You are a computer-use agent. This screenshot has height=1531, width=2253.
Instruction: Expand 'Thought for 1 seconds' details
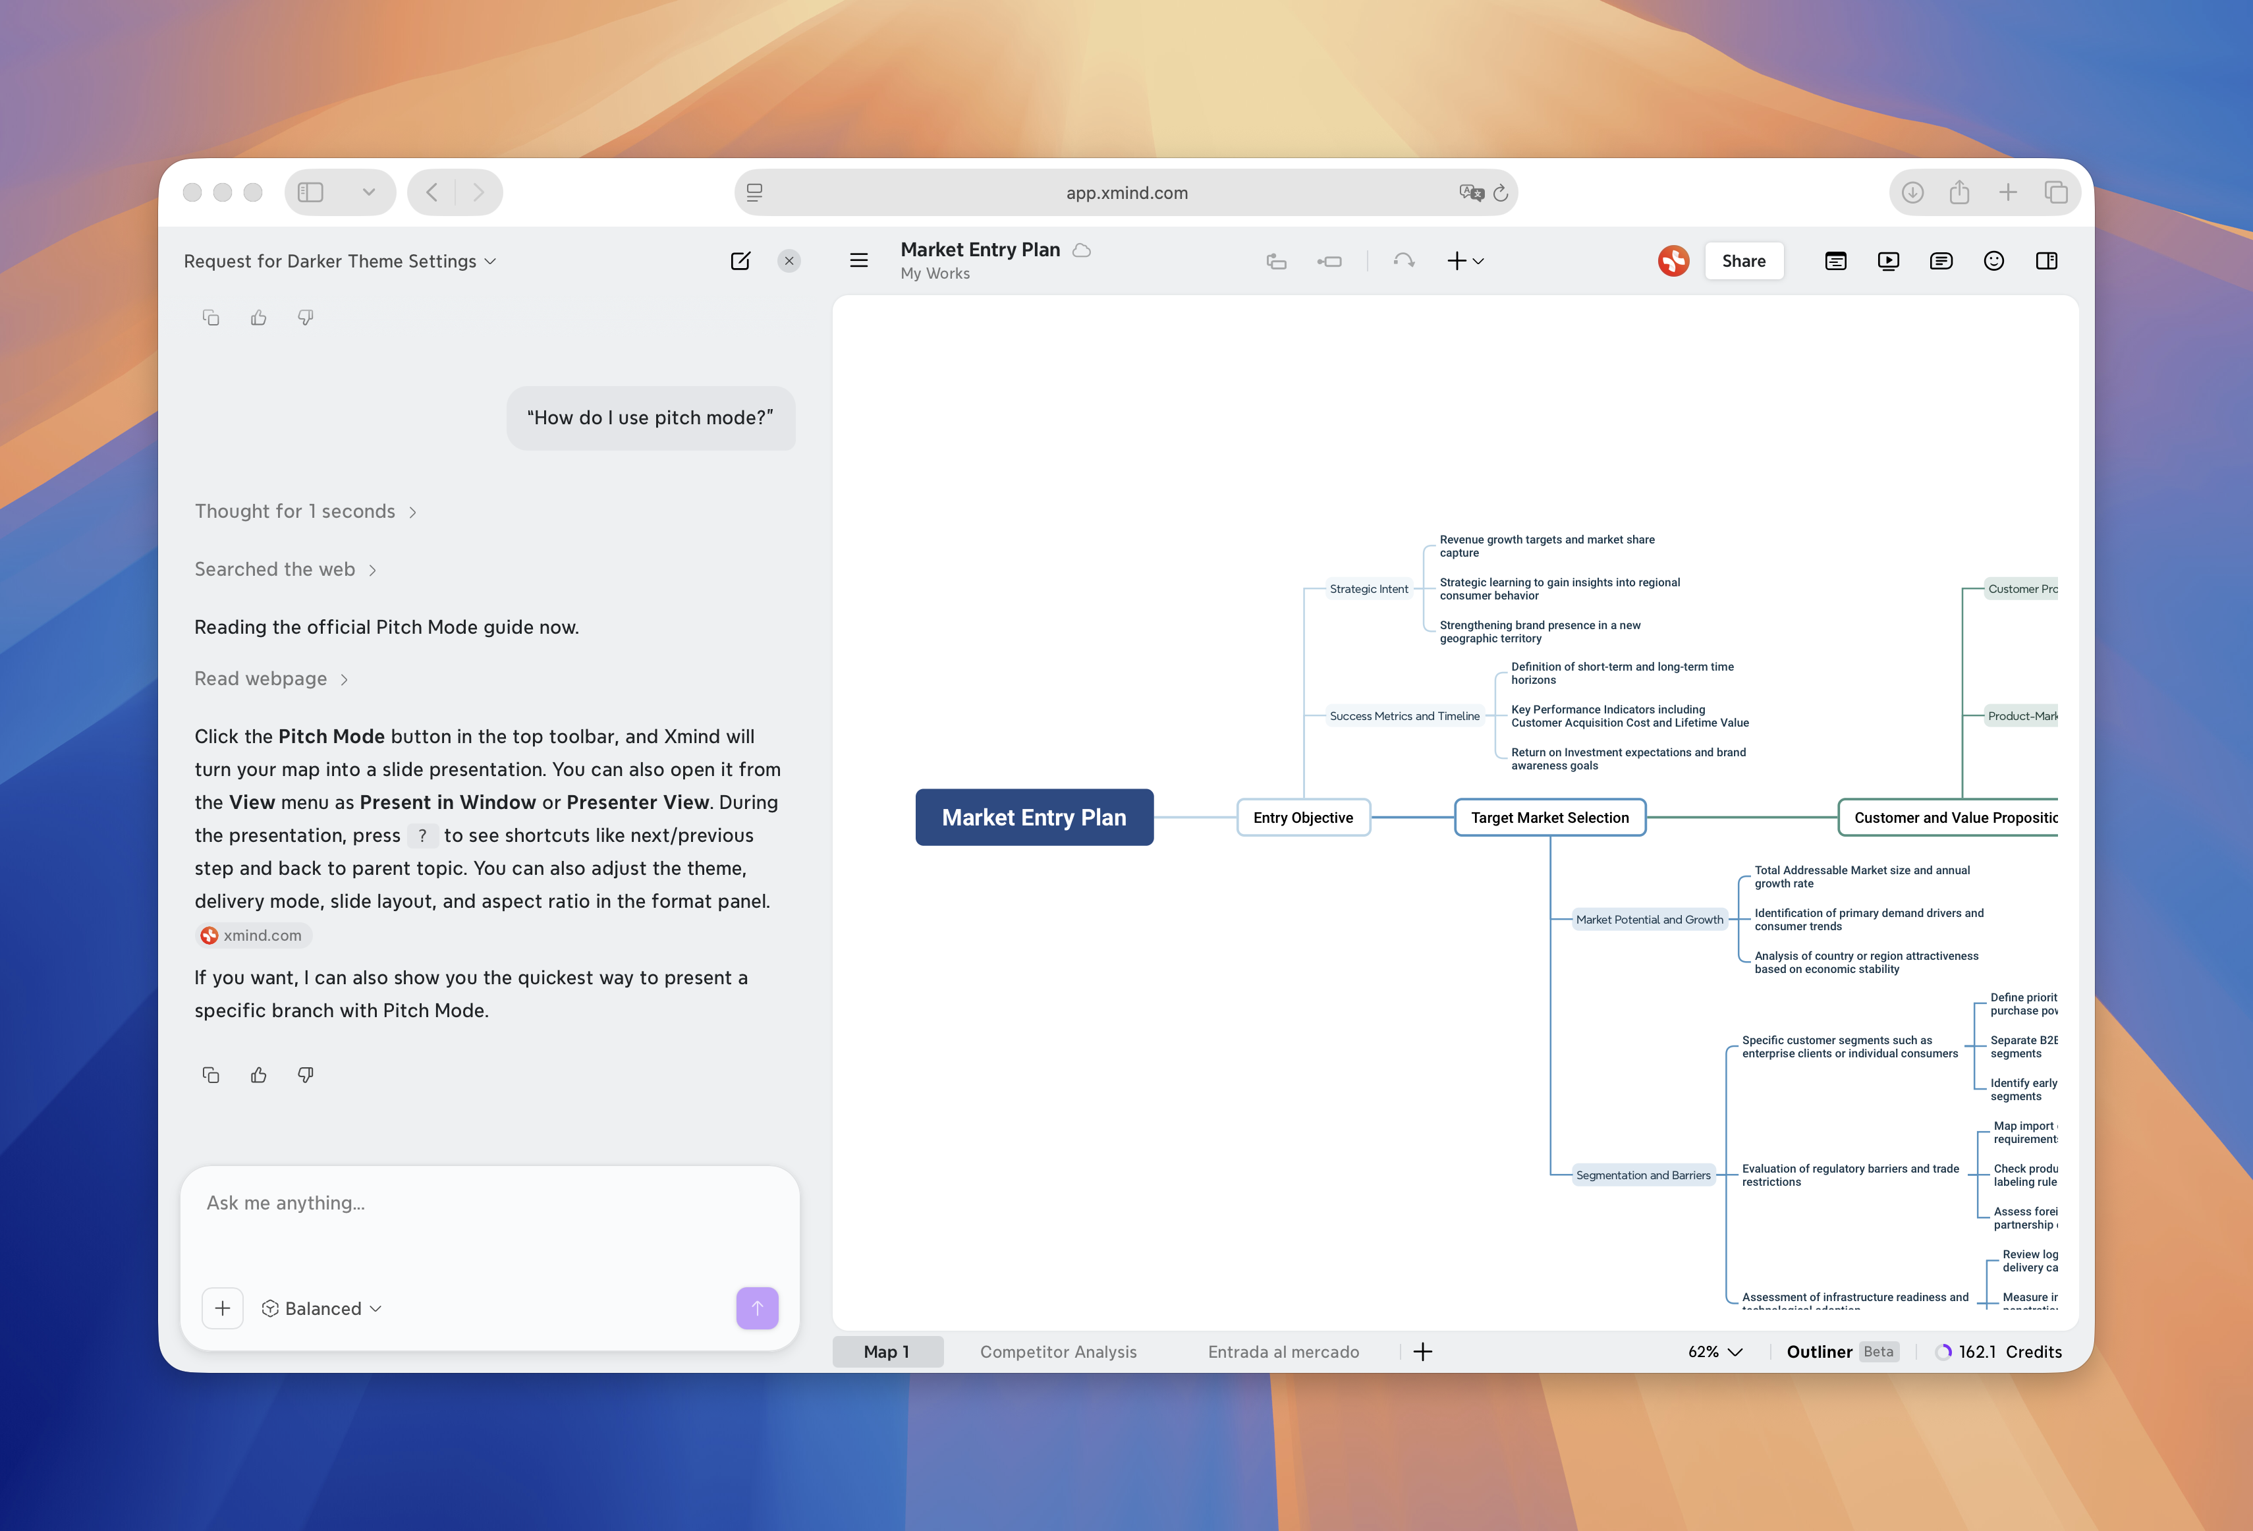306,511
